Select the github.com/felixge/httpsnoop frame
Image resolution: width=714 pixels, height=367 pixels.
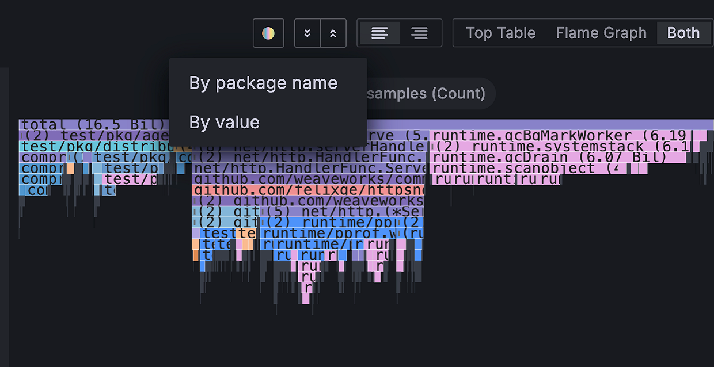pyautogui.click(x=305, y=190)
